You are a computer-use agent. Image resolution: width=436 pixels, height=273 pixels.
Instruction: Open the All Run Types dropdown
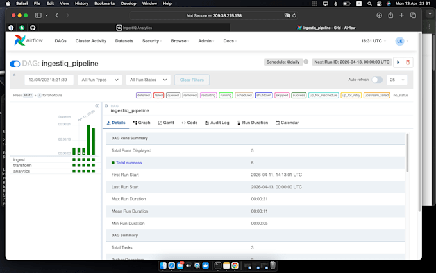point(99,80)
